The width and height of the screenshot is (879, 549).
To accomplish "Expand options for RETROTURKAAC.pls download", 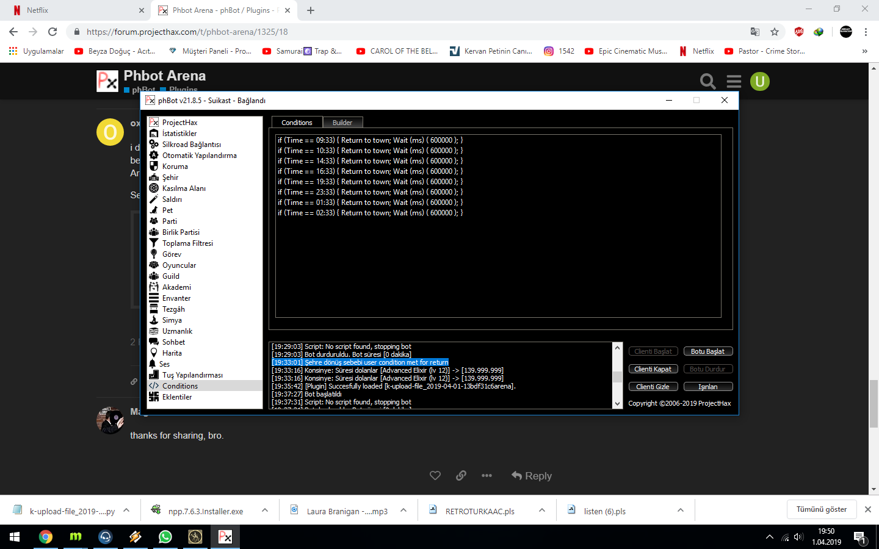I will [x=542, y=511].
